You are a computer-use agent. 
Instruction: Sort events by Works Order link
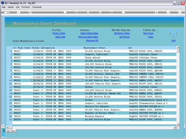(x=59, y=33)
